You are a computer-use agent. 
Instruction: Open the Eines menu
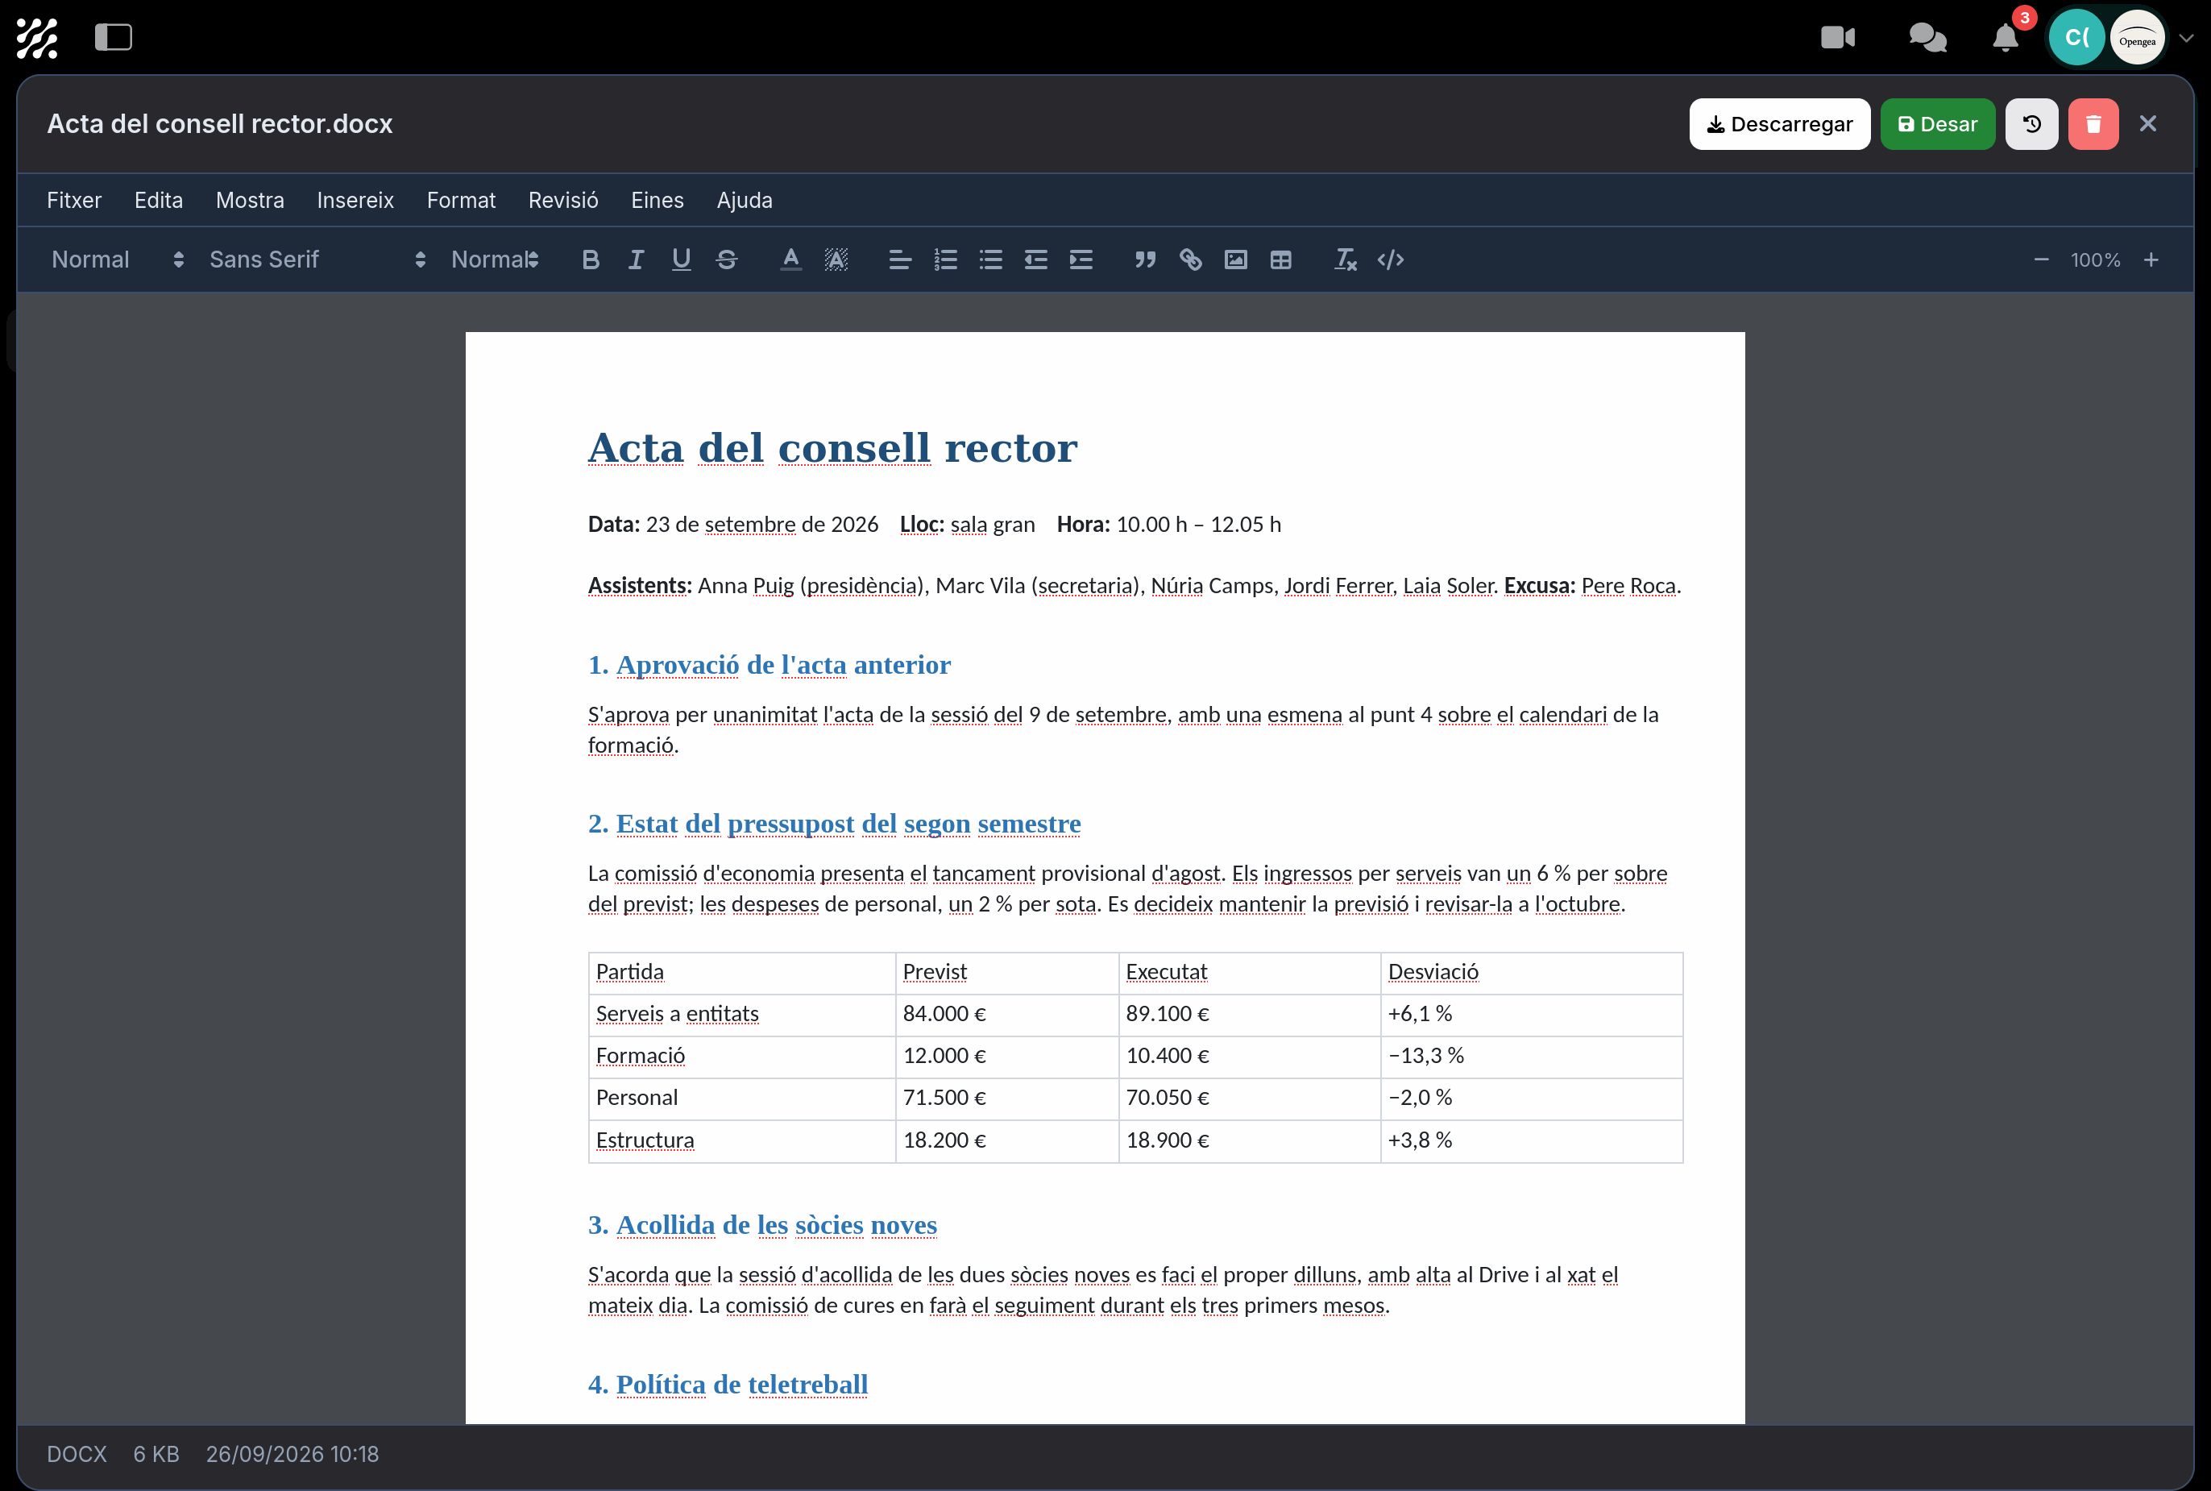pyautogui.click(x=657, y=200)
